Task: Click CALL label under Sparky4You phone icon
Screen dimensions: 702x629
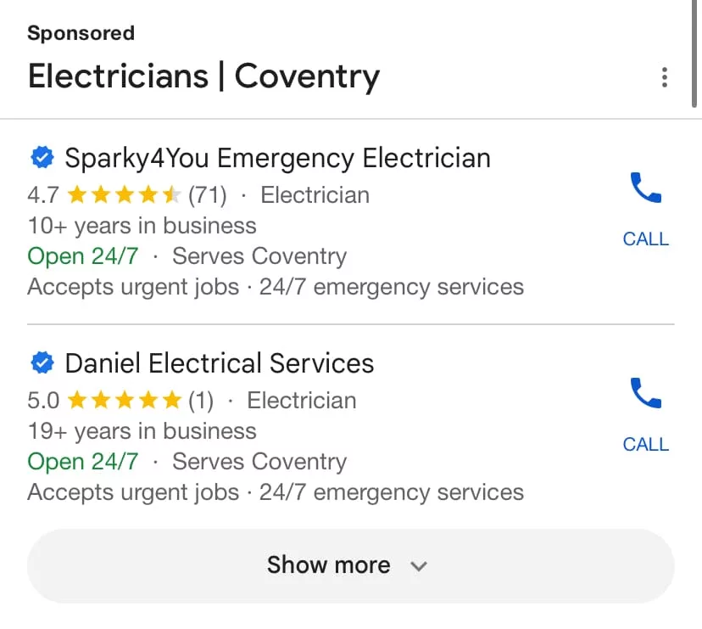Action: [645, 239]
